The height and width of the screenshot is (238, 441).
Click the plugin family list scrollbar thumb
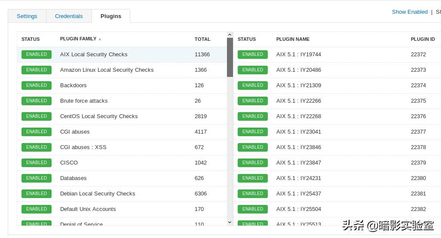[230, 57]
